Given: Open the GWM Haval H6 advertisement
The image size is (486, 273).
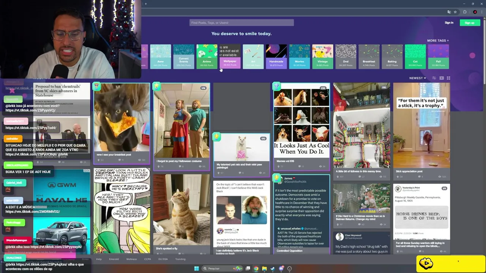Looking at the screenshot, I should [62, 212].
